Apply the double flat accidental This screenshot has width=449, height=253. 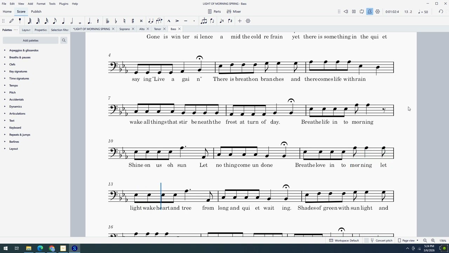pyautogui.click(x=107, y=21)
